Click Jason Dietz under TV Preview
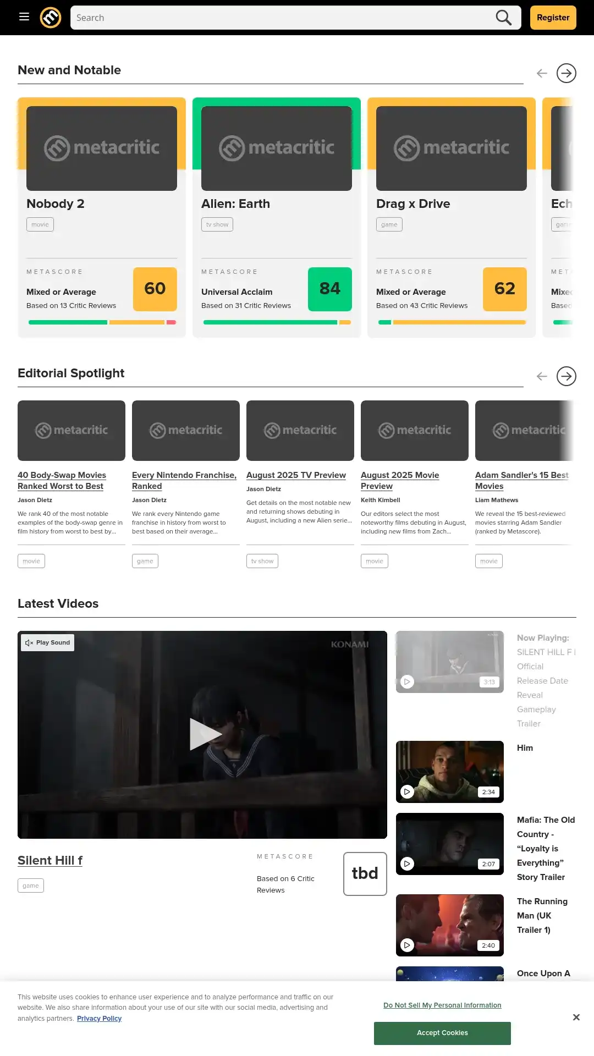 [x=263, y=489]
